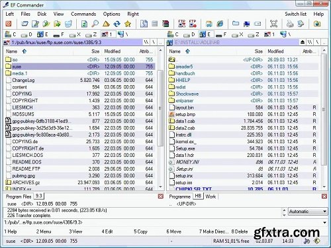Click the compare files document icon
This screenshot has height=248, width=331.
tap(144, 24)
